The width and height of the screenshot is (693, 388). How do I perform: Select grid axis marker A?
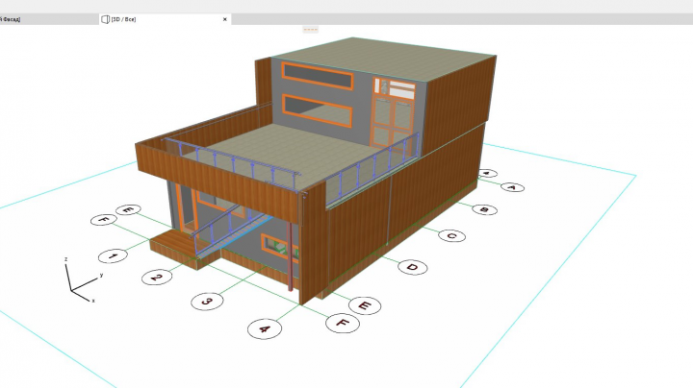coord(512,187)
